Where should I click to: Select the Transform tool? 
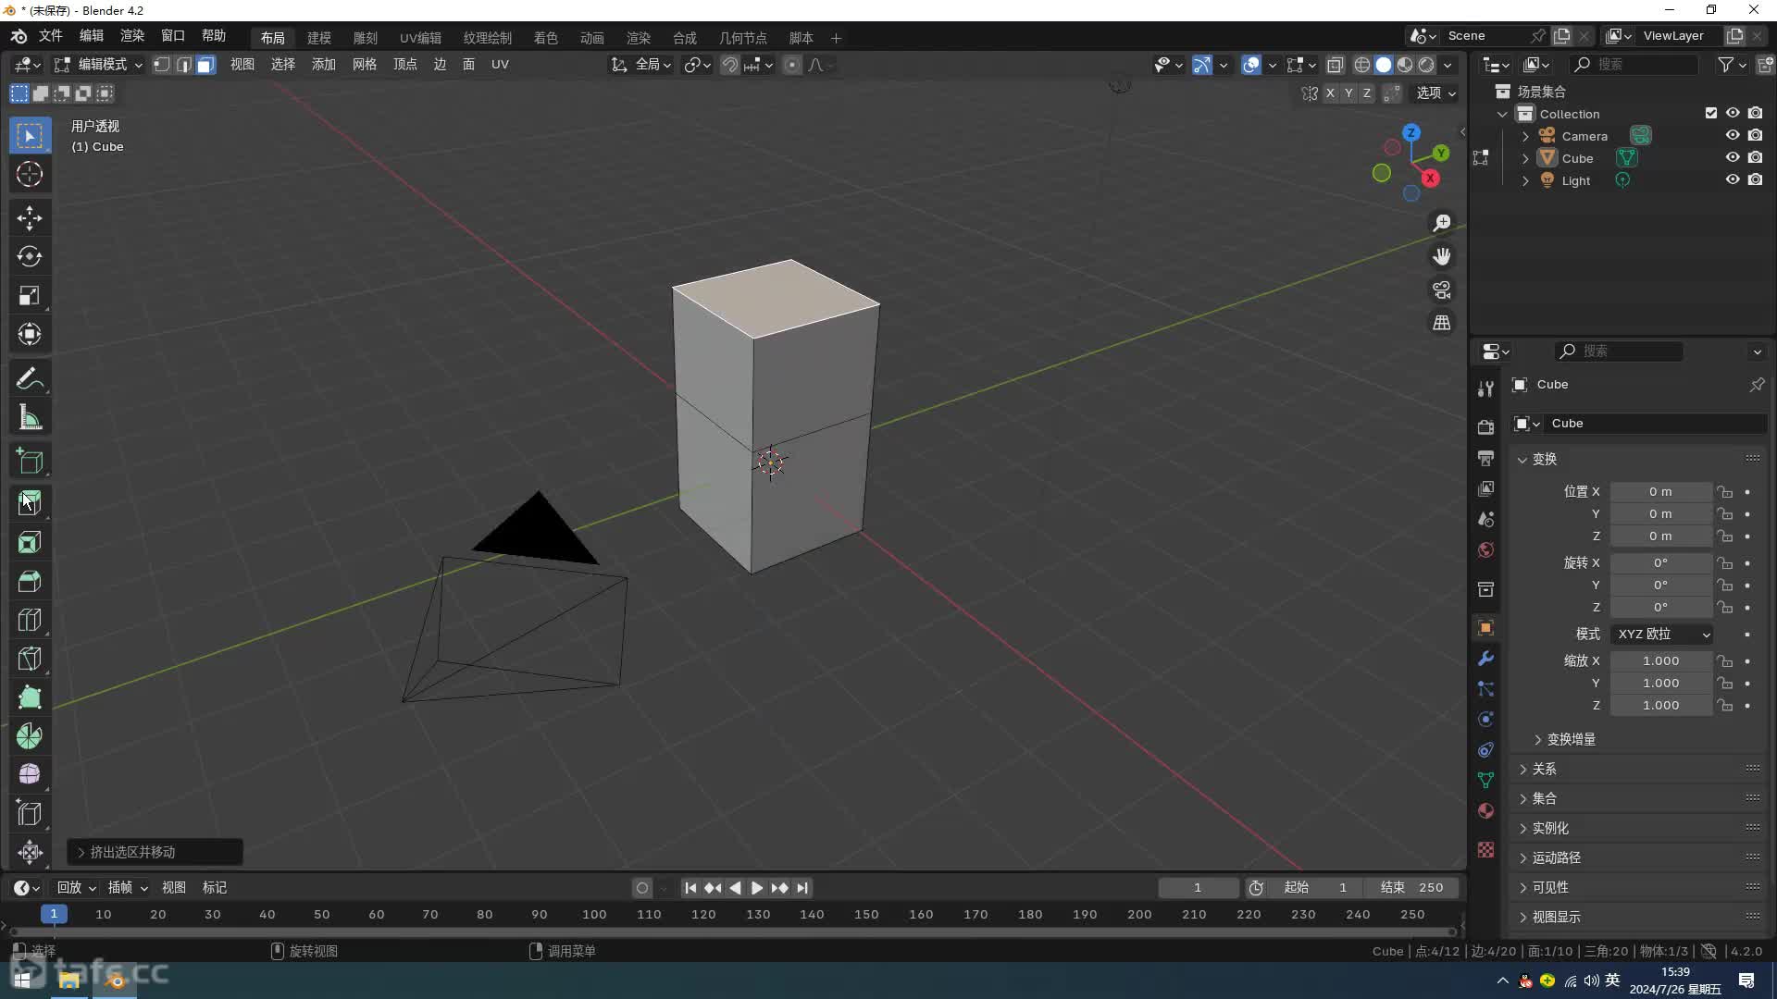[30, 335]
